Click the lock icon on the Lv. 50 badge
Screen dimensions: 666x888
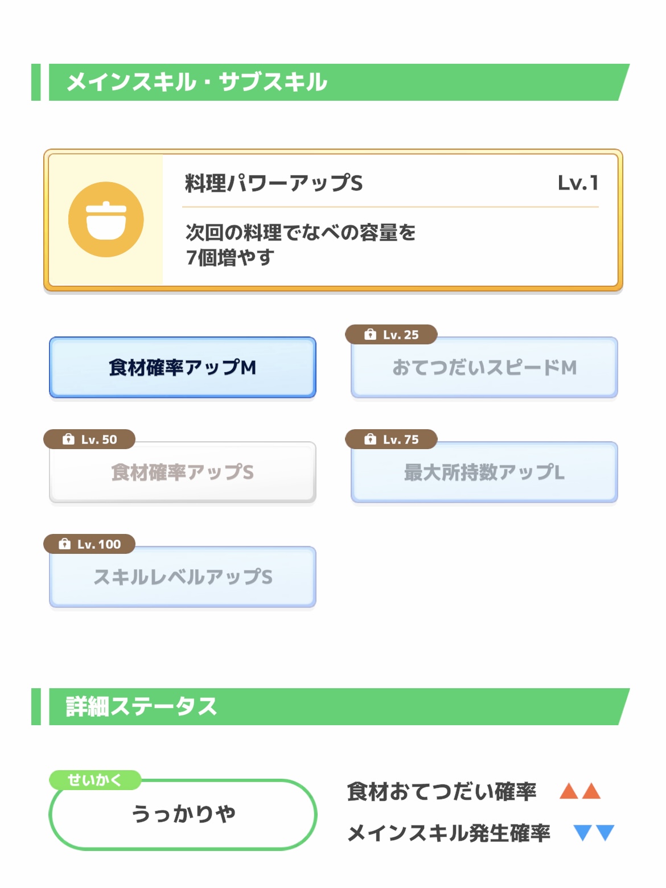pyautogui.click(x=68, y=439)
